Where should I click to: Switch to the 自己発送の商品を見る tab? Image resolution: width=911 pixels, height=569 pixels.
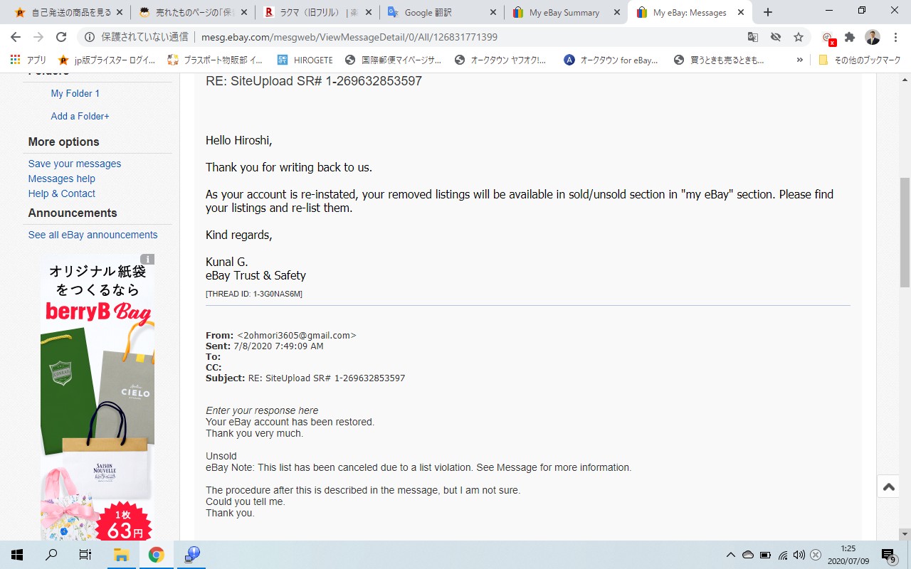tap(68, 12)
